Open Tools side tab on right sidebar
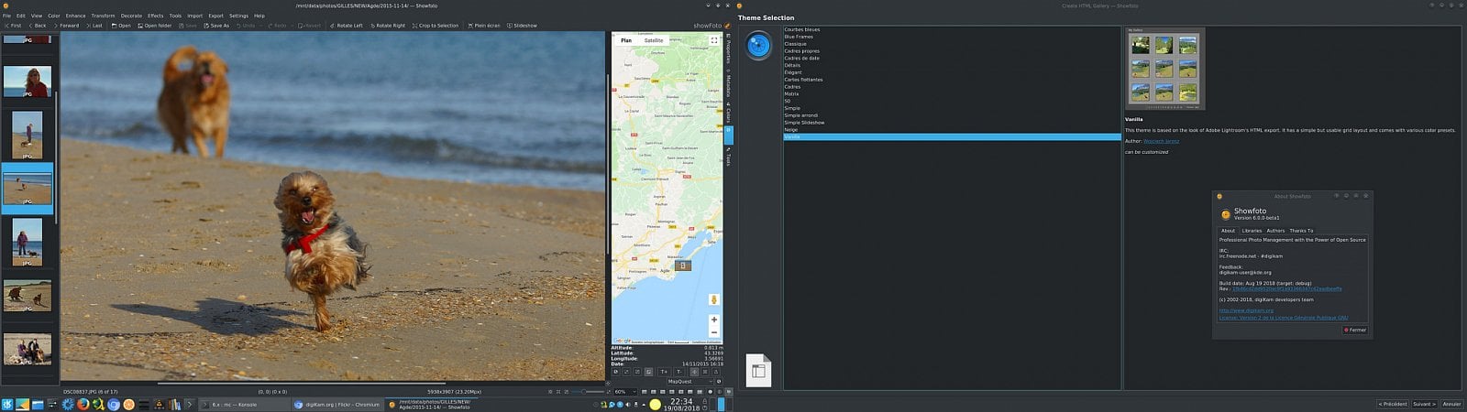 (729, 157)
